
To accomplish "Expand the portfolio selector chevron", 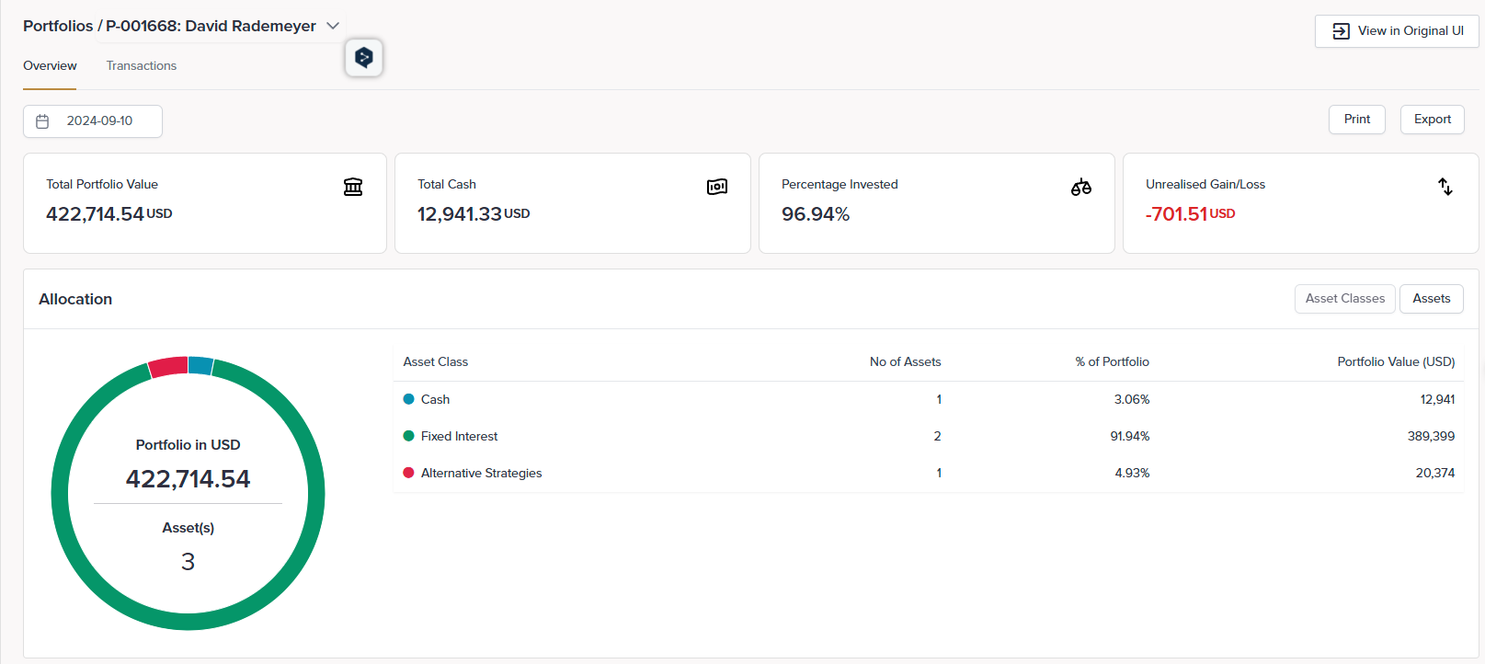I will point(333,26).
